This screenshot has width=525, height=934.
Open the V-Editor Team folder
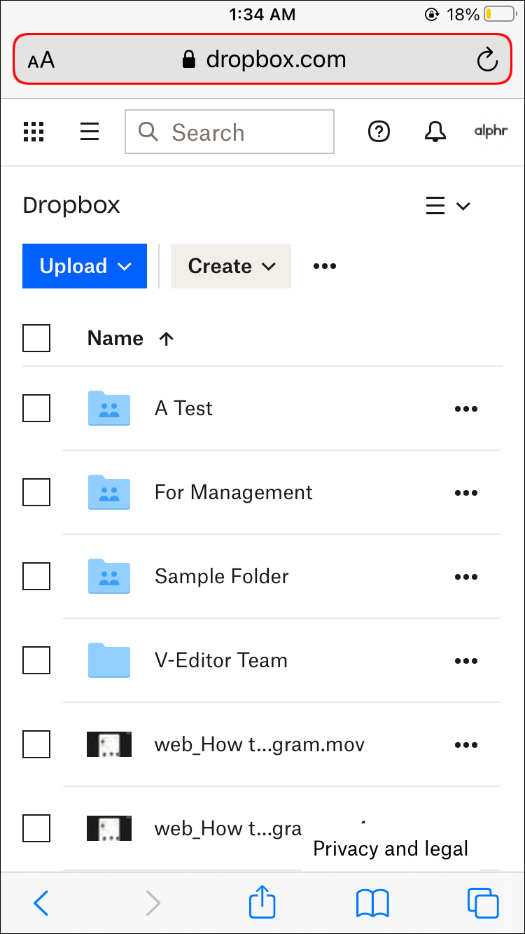point(220,660)
